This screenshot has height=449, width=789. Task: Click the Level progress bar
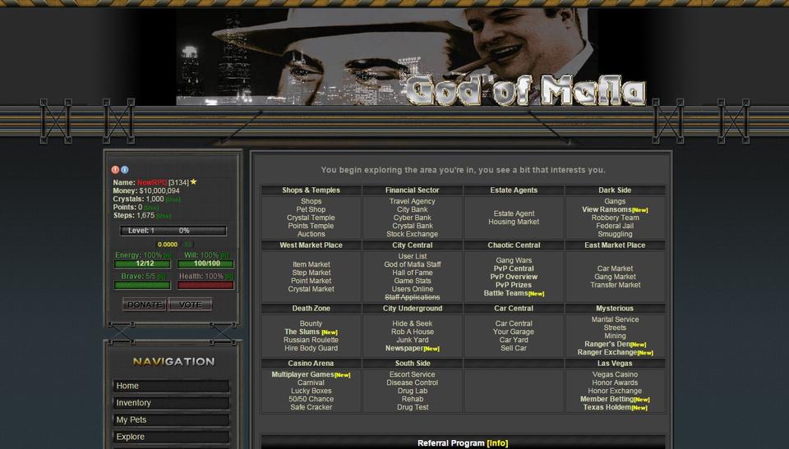point(171,231)
